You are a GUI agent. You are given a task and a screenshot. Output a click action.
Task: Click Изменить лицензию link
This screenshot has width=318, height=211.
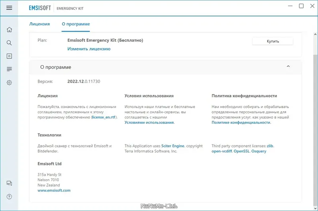[x=89, y=49]
